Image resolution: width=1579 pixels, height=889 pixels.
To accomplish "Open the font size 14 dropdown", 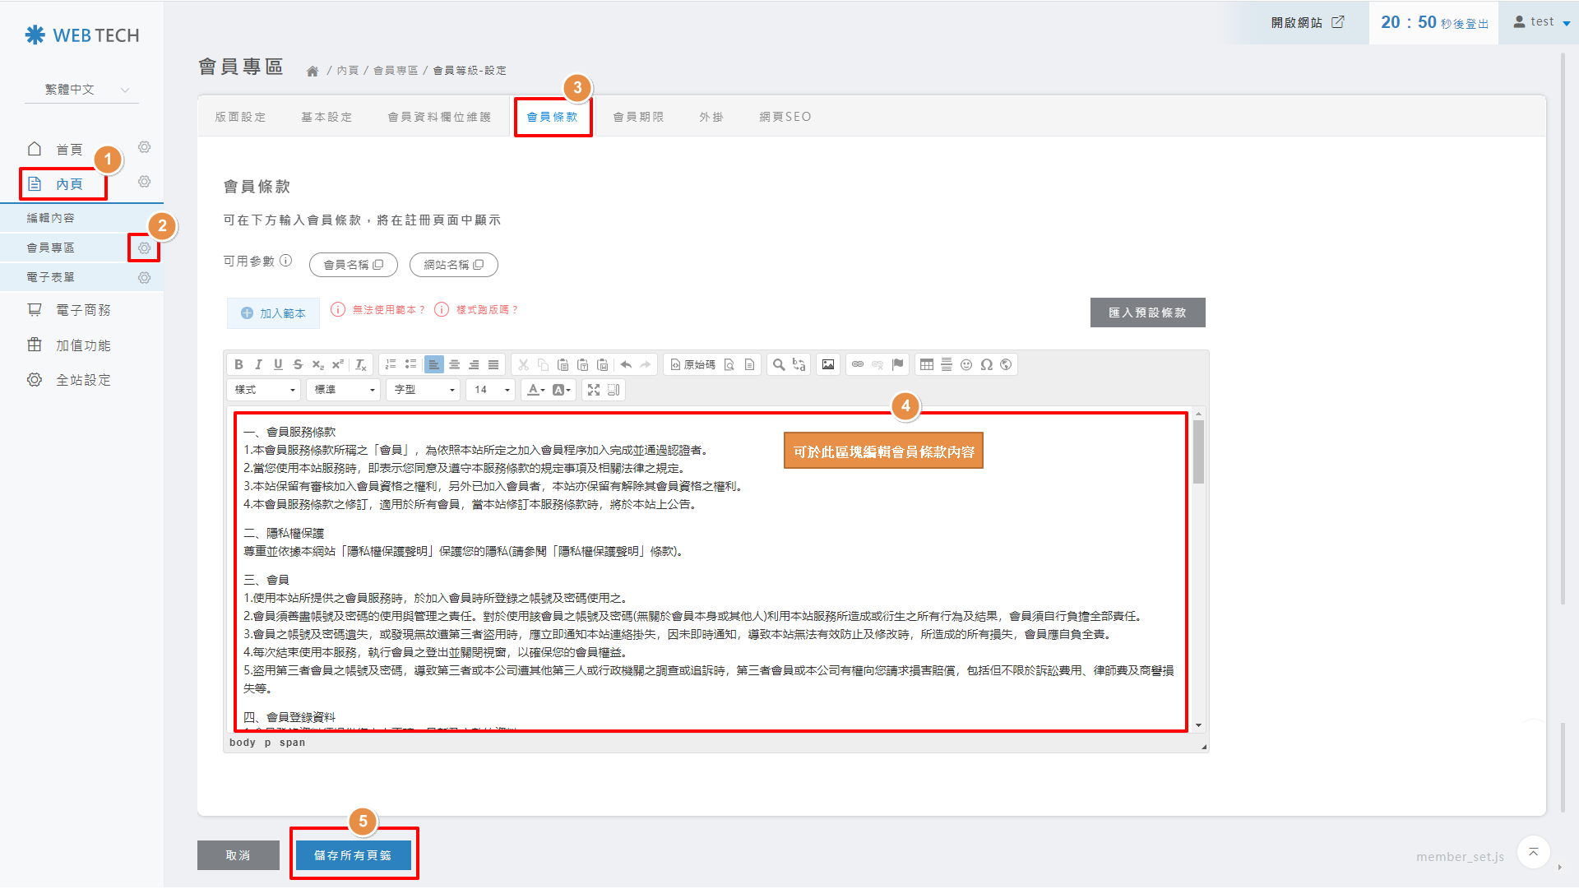I will click(x=491, y=391).
